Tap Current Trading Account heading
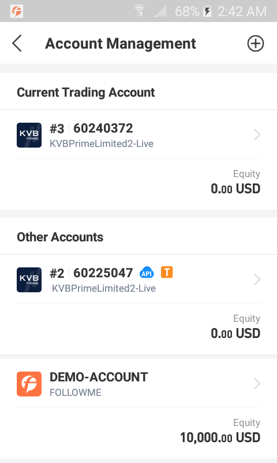This screenshot has height=463, width=277. tap(85, 92)
